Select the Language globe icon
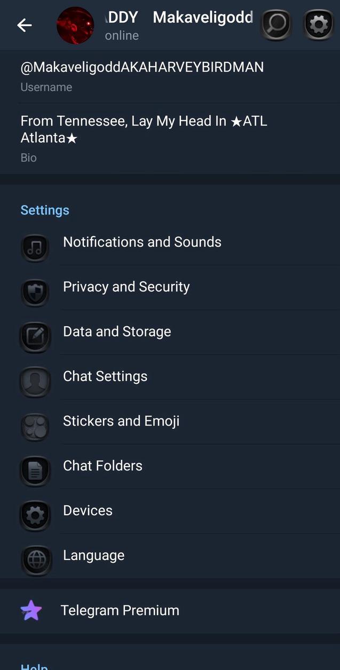Screen dimensions: 340x670 coord(35,561)
